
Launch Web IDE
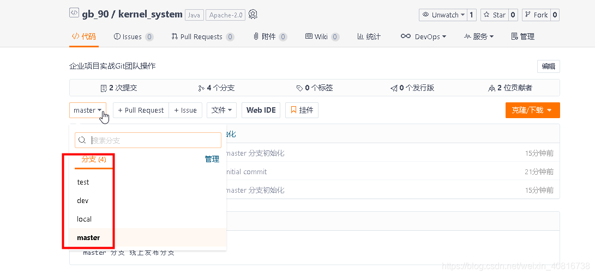[x=261, y=110]
